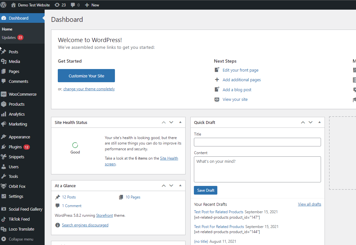Open draft Test Post for Related Products
Viewport: 356px width, 245px height.
[x=219, y=212]
